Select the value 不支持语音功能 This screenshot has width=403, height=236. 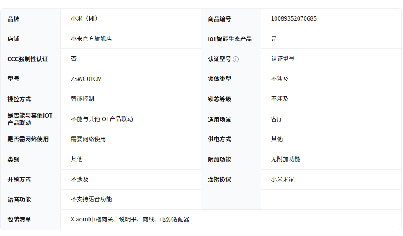91,199
